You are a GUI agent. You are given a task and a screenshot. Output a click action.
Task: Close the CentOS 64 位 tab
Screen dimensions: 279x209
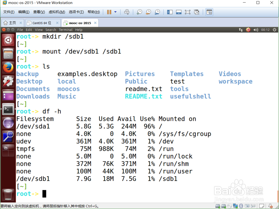pos(57,23)
